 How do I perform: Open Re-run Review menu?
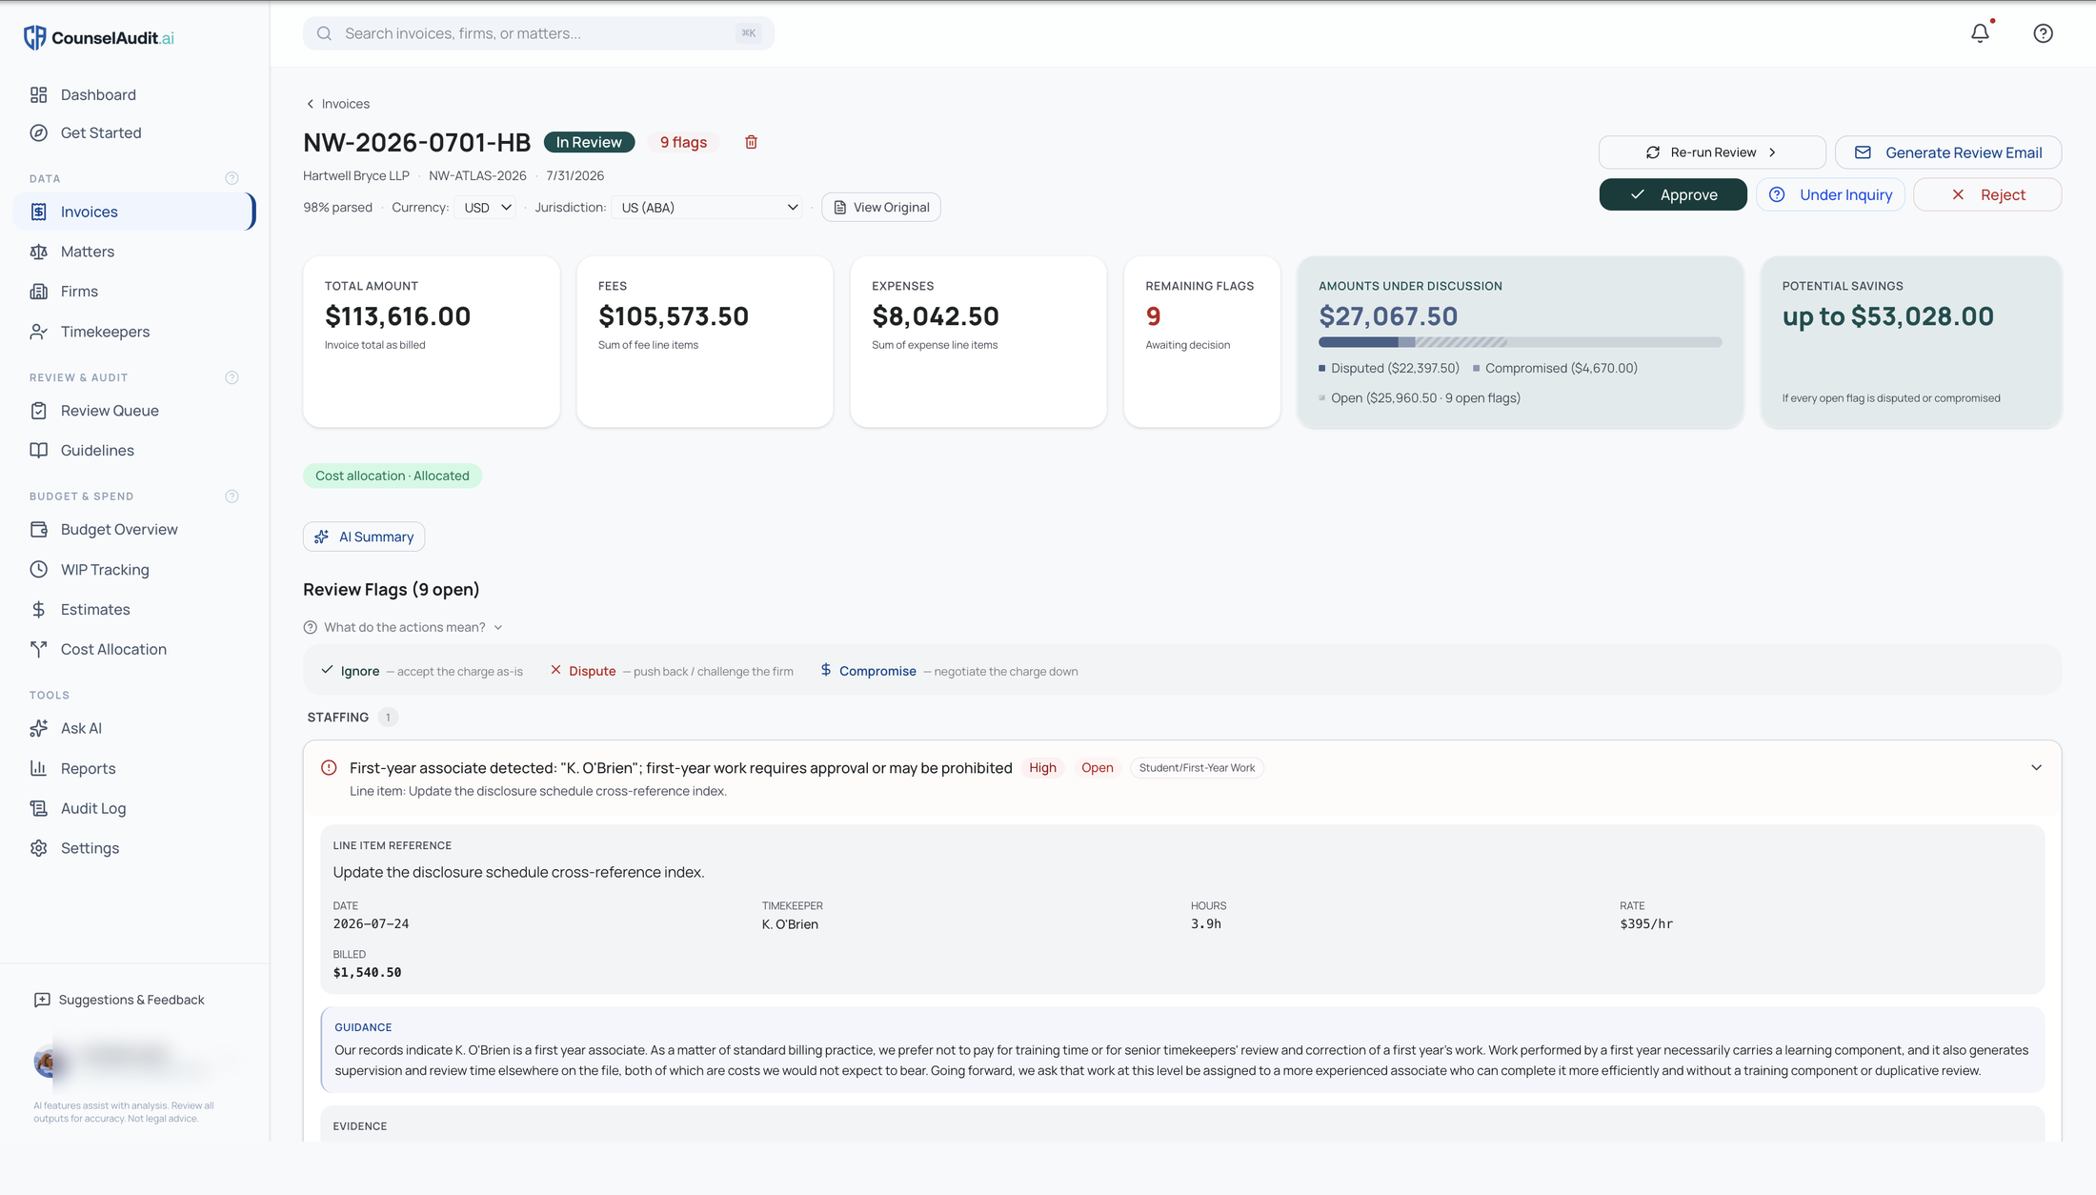[1712, 152]
